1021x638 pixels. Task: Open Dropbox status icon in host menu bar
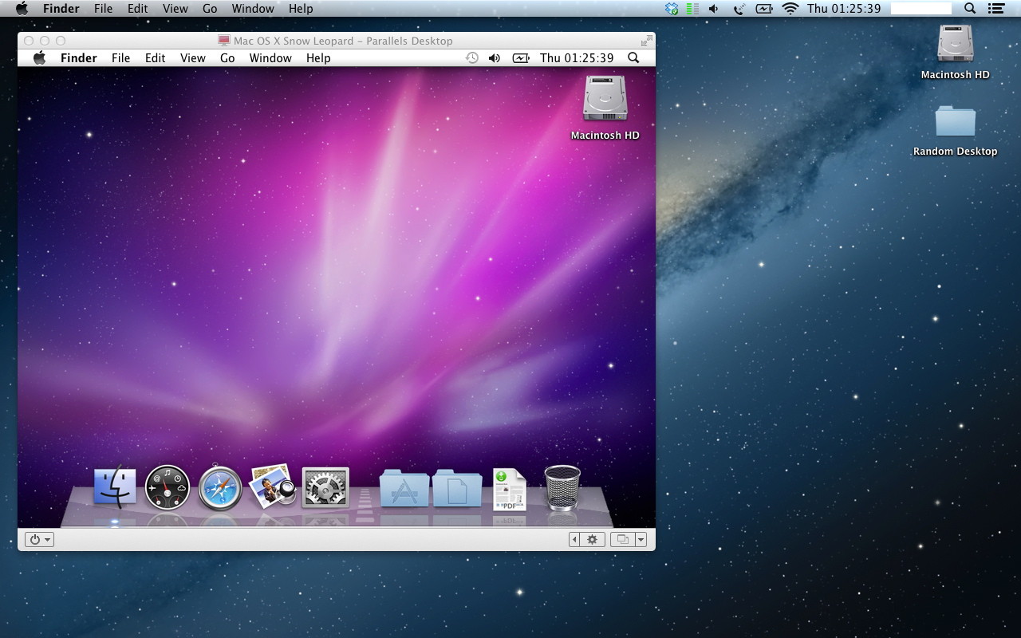point(672,9)
